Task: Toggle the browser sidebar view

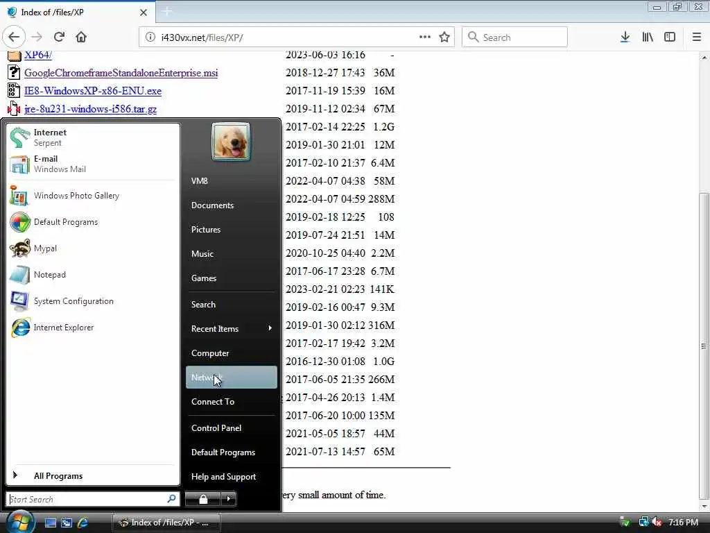Action: 670,37
